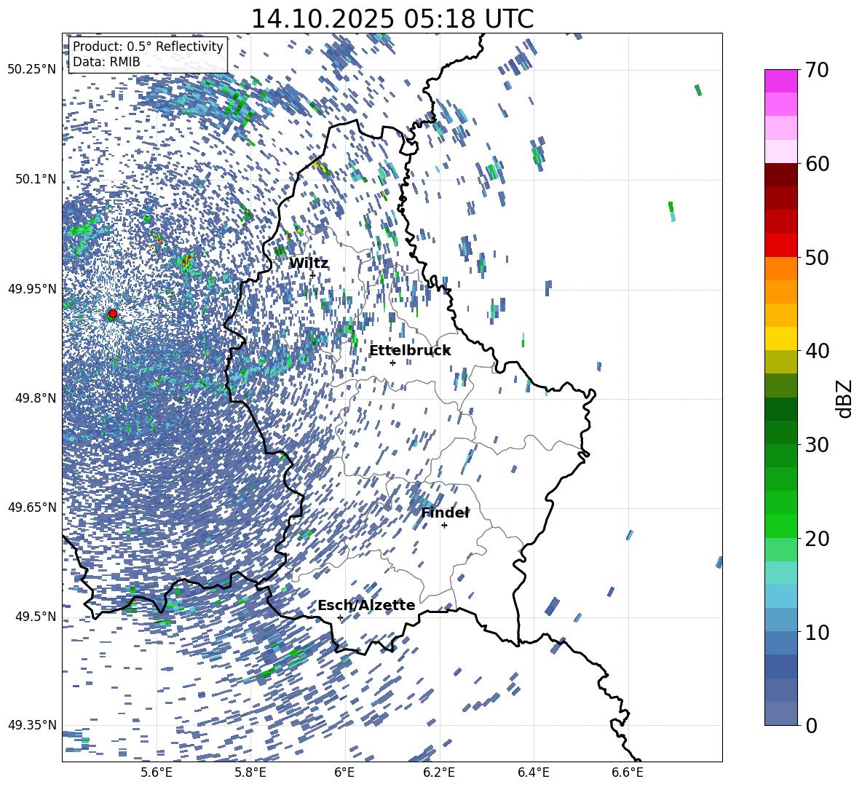862x787 pixels.
Task: Click the red radar site marker
Action: click(x=113, y=313)
